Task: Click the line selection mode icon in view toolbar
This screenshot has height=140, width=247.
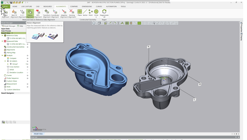Action: [135, 23]
